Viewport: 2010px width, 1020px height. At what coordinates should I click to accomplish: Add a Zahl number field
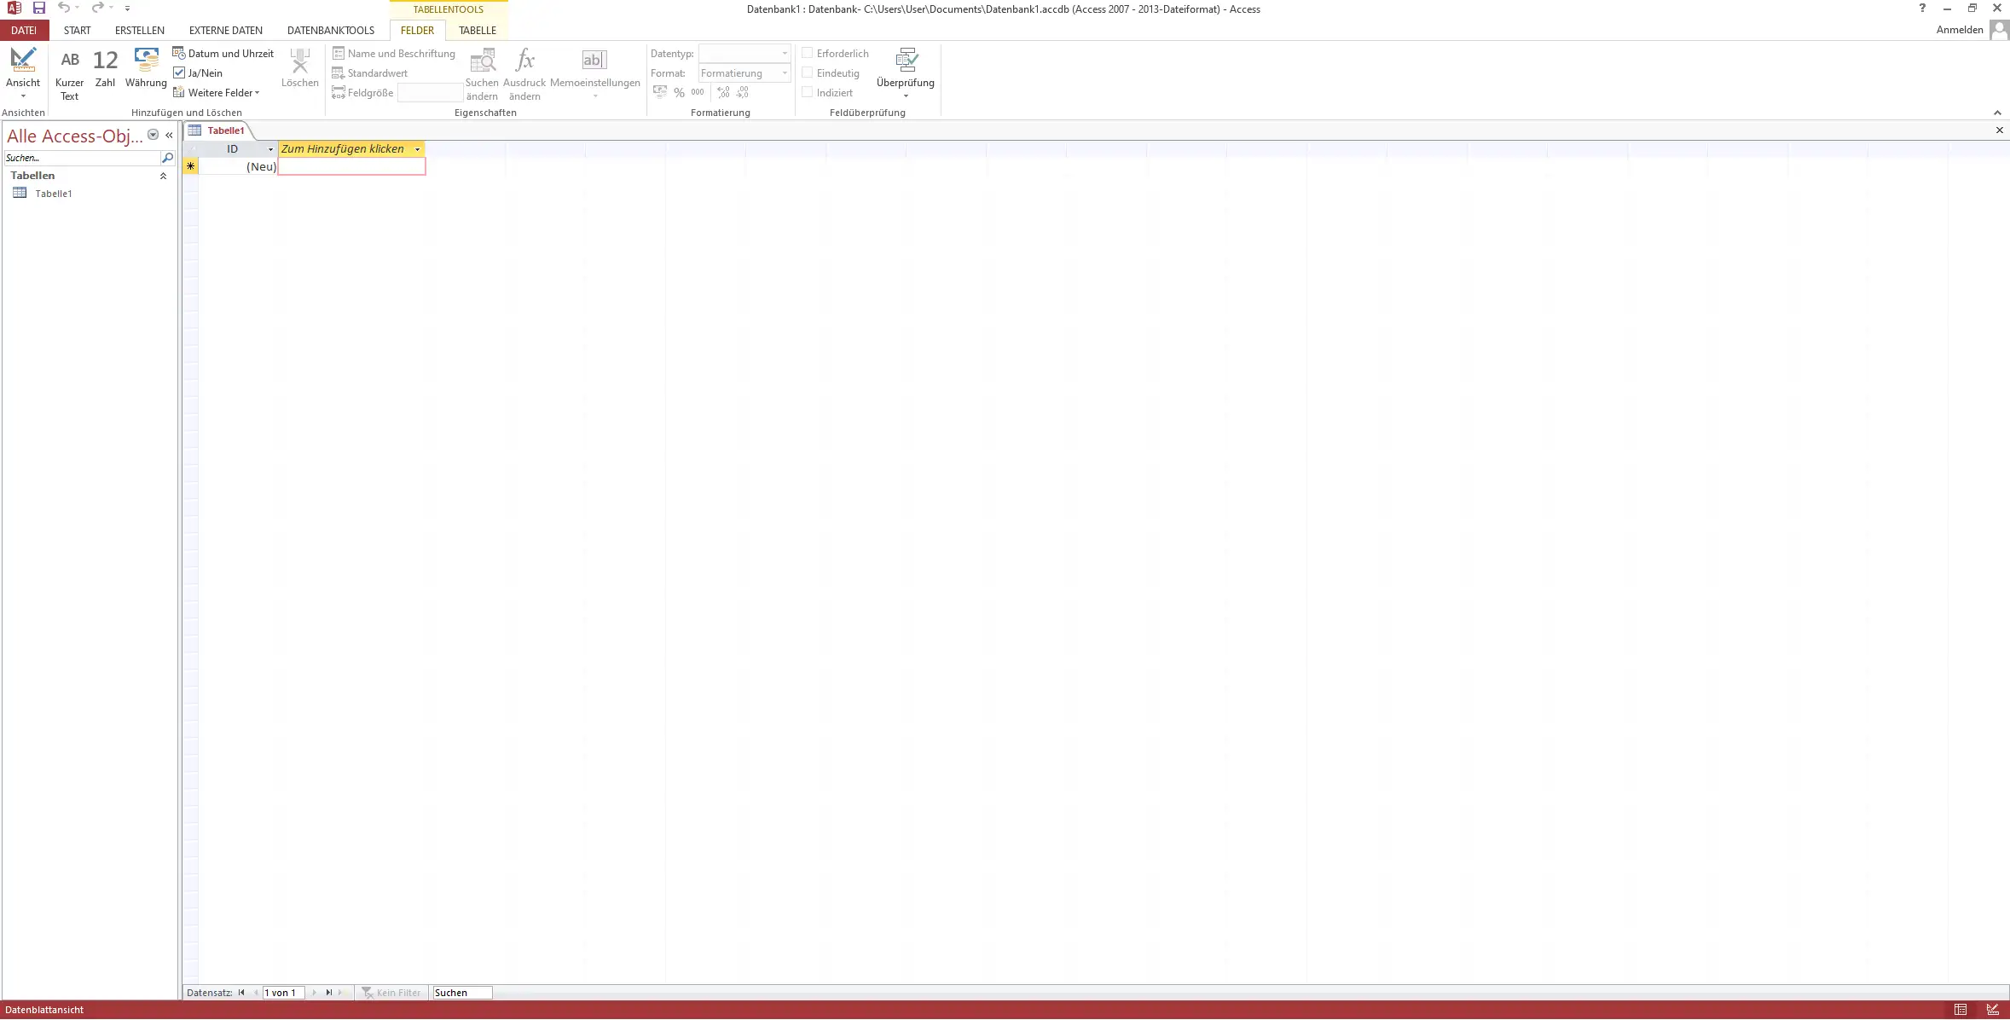click(105, 68)
